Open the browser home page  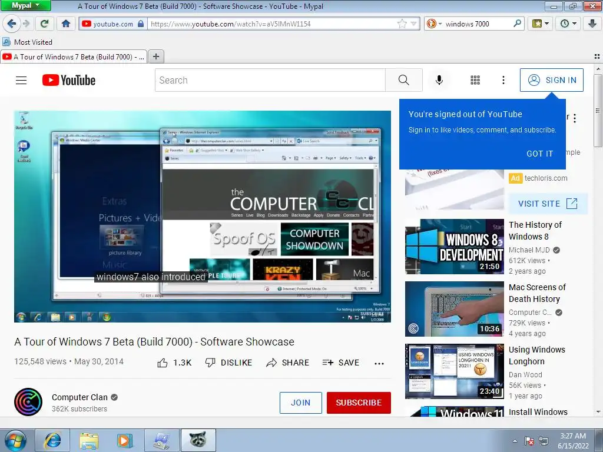(x=66, y=24)
